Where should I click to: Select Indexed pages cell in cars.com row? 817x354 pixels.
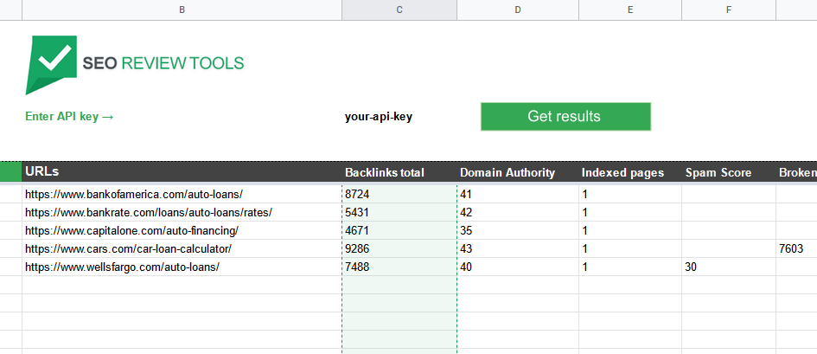click(x=630, y=248)
